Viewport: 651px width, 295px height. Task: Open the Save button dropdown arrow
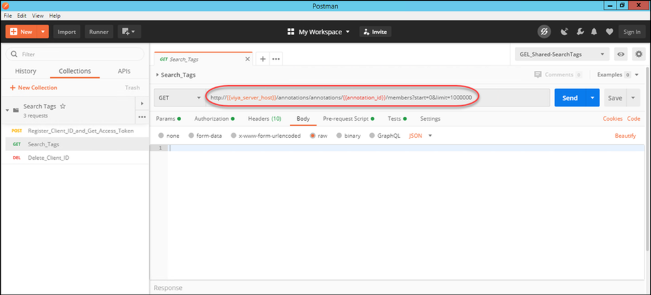coord(633,98)
